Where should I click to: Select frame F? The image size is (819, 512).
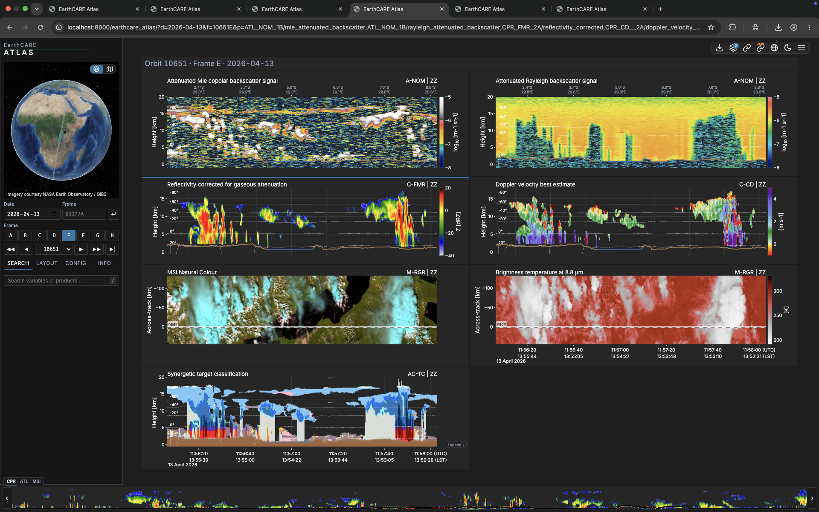pos(83,236)
